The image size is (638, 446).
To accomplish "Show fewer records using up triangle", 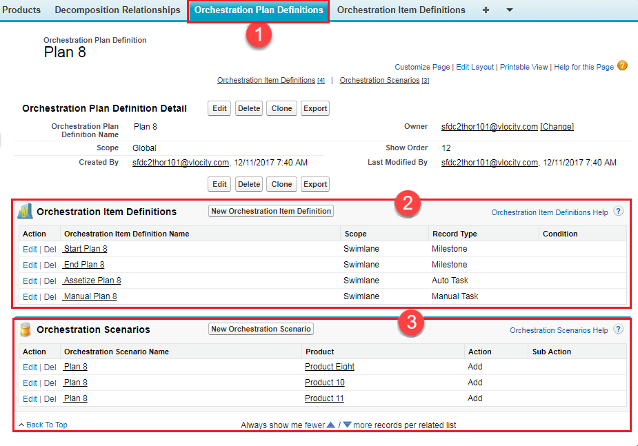I will pos(331,425).
